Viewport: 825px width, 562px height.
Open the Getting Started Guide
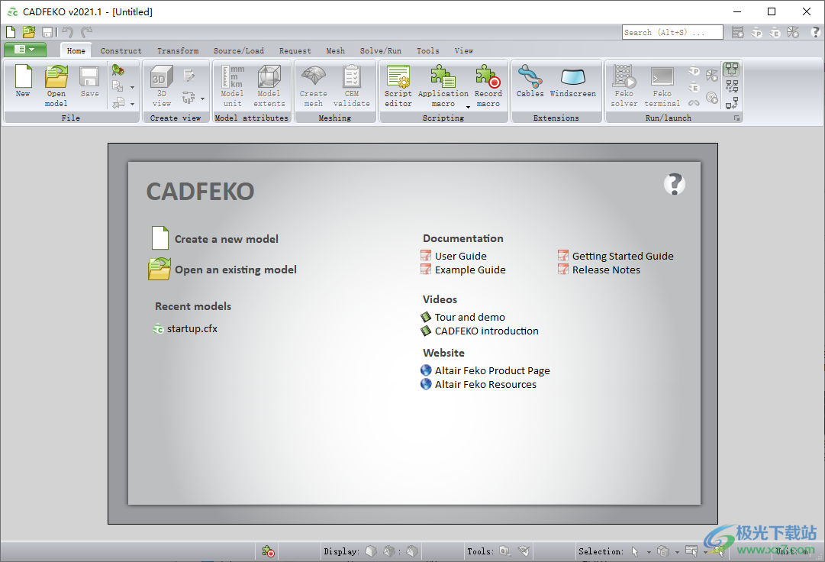tap(616, 257)
